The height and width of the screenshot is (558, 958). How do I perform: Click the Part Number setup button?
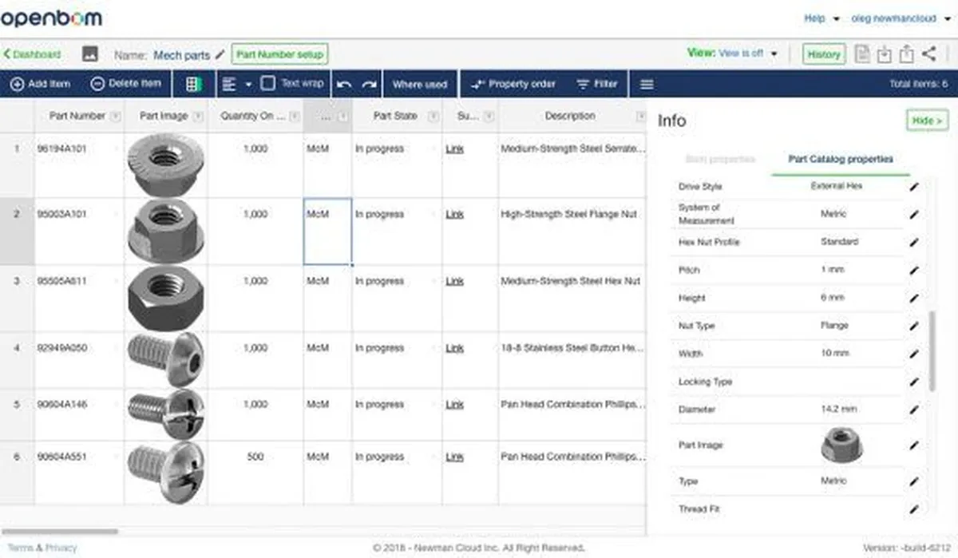279,54
